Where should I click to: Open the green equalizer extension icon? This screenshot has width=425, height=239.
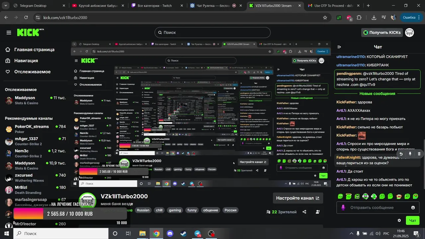pos(339,18)
